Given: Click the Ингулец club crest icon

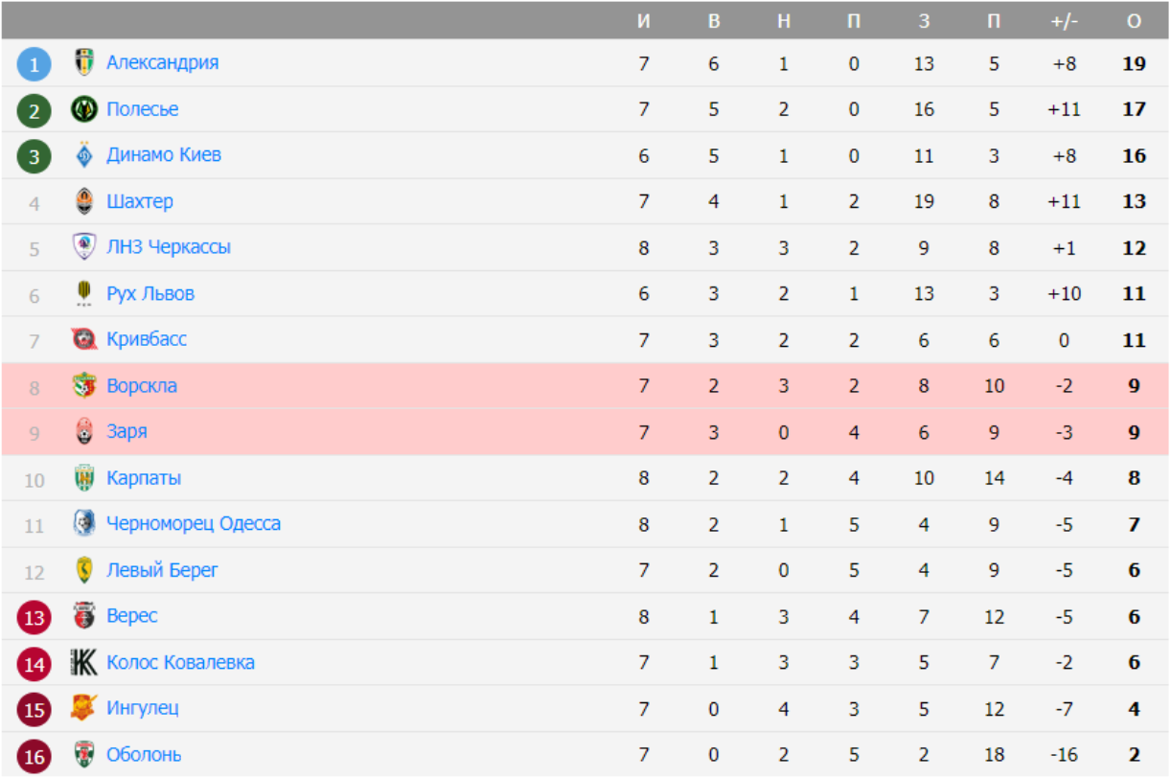Looking at the screenshot, I should [x=84, y=708].
